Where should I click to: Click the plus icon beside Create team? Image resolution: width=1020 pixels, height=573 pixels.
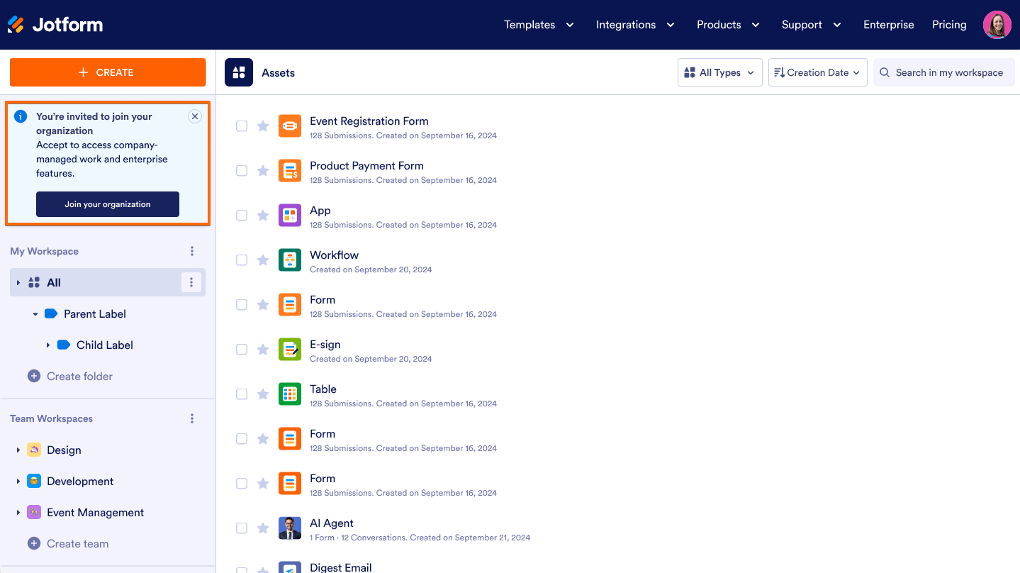[34, 543]
